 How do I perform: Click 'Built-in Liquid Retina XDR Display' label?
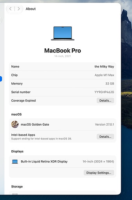point(44,161)
